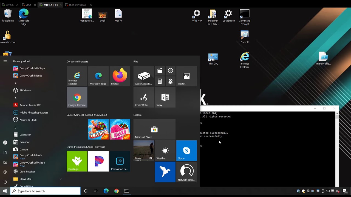Image resolution: width=351 pixels, height=197 pixels.
Task: Open the Pandora tile
Action: [x=98, y=161]
